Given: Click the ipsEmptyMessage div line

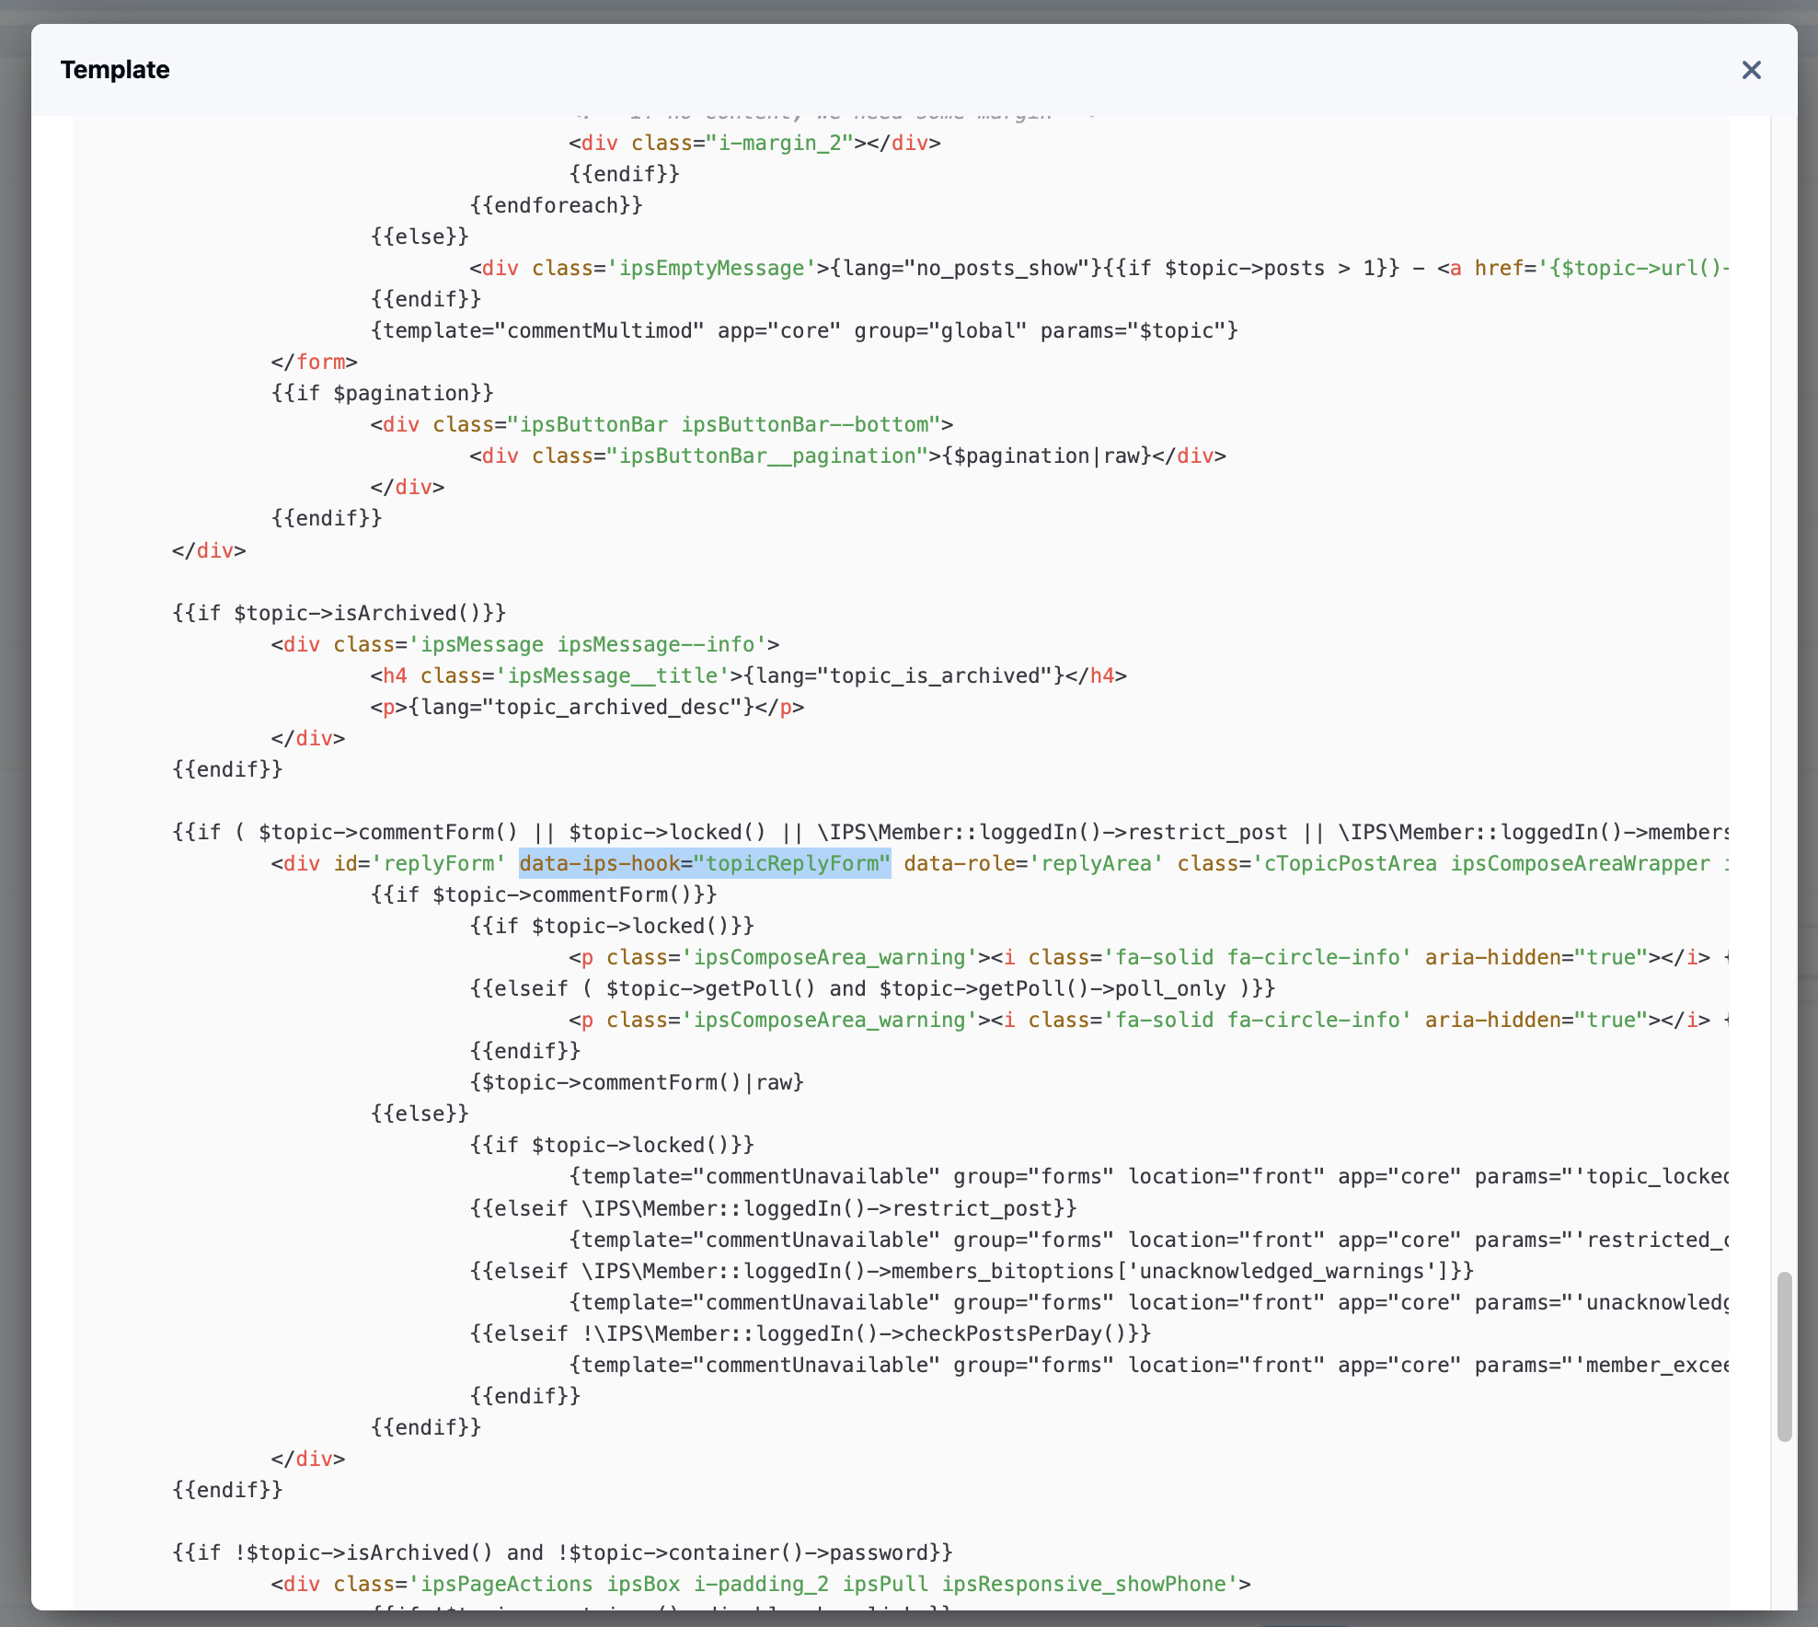Looking at the screenshot, I should [x=1099, y=268].
